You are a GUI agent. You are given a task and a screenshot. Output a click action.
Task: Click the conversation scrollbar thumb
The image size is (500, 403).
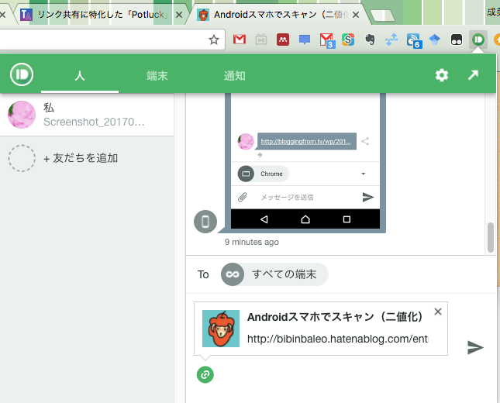tap(491, 237)
